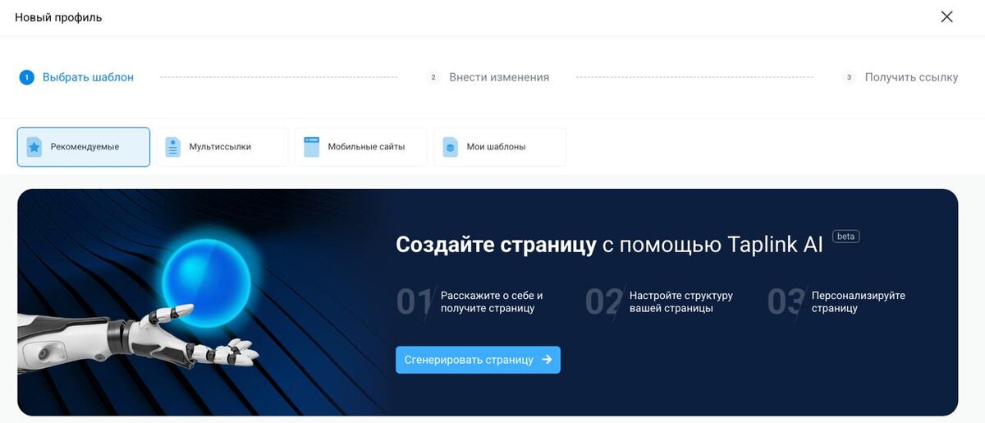Image resolution: width=985 pixels, height=423 pixels.
Task: Click the step 2 number circle
Action: click(x=433, y=77)
